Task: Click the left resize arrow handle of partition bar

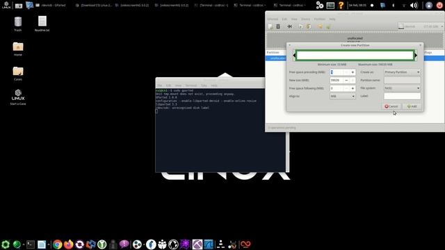Action: click(294, 56)
